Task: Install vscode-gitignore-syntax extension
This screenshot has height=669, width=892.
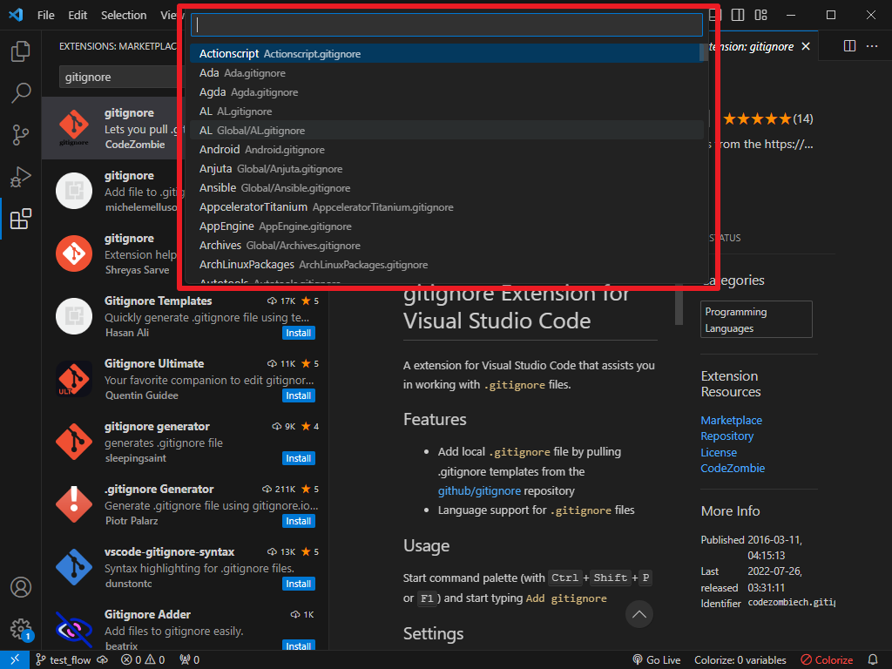Action: click(299, 584)
